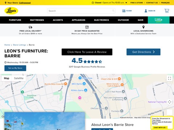The width and height of the screenshot is (174, 130).
Task: Click Cheers Bar & Grill marker
Action: (119, 79)
